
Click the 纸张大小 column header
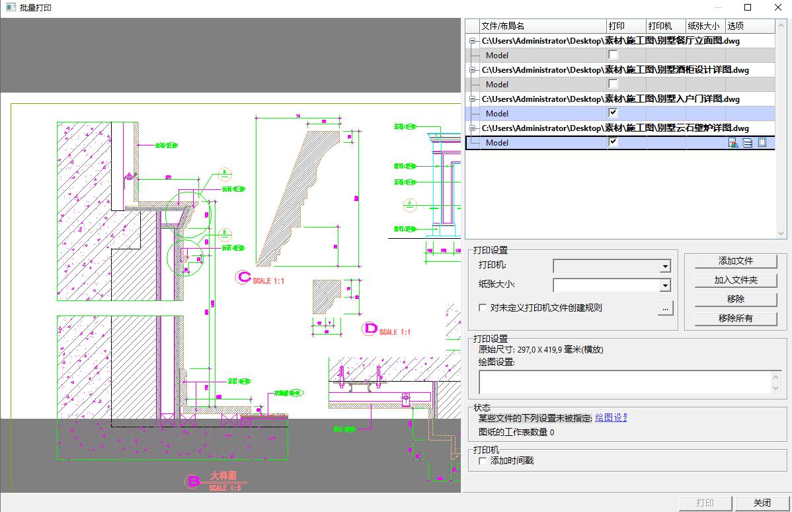(x=705, y=26)
